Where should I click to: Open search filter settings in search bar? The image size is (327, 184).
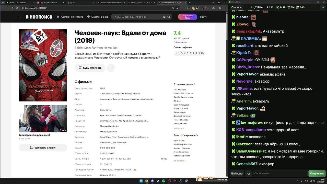point(164,17)
